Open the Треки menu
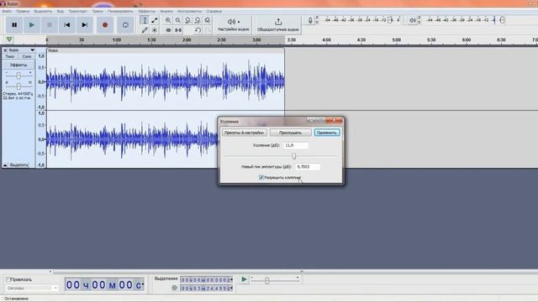538x302 pixels. 98,11
